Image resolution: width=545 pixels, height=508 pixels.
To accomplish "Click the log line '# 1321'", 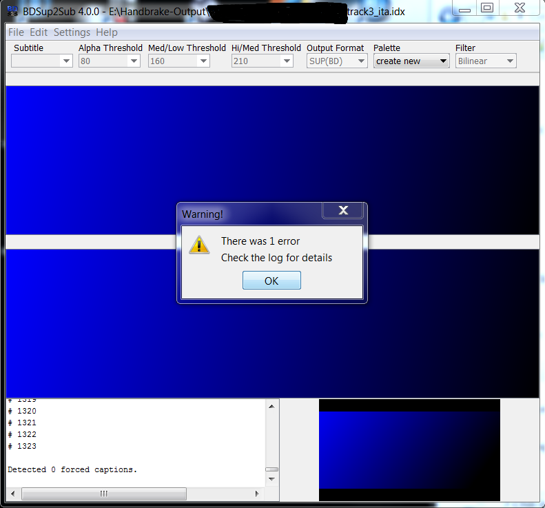I will point(22,423).
